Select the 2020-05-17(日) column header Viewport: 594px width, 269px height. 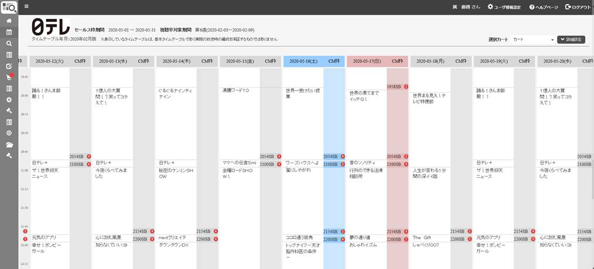(367, 61)
